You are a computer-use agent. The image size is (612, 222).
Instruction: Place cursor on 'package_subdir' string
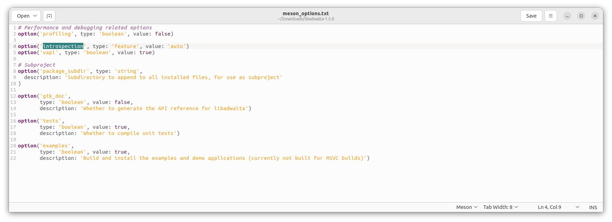(x=65, y=71)
